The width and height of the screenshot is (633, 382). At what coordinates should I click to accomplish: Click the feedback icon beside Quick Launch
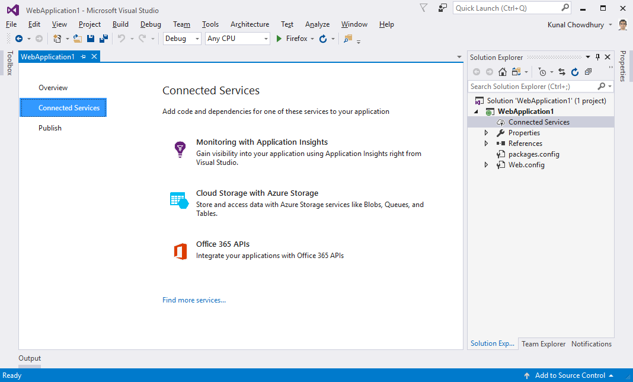[x=443, y=8]
